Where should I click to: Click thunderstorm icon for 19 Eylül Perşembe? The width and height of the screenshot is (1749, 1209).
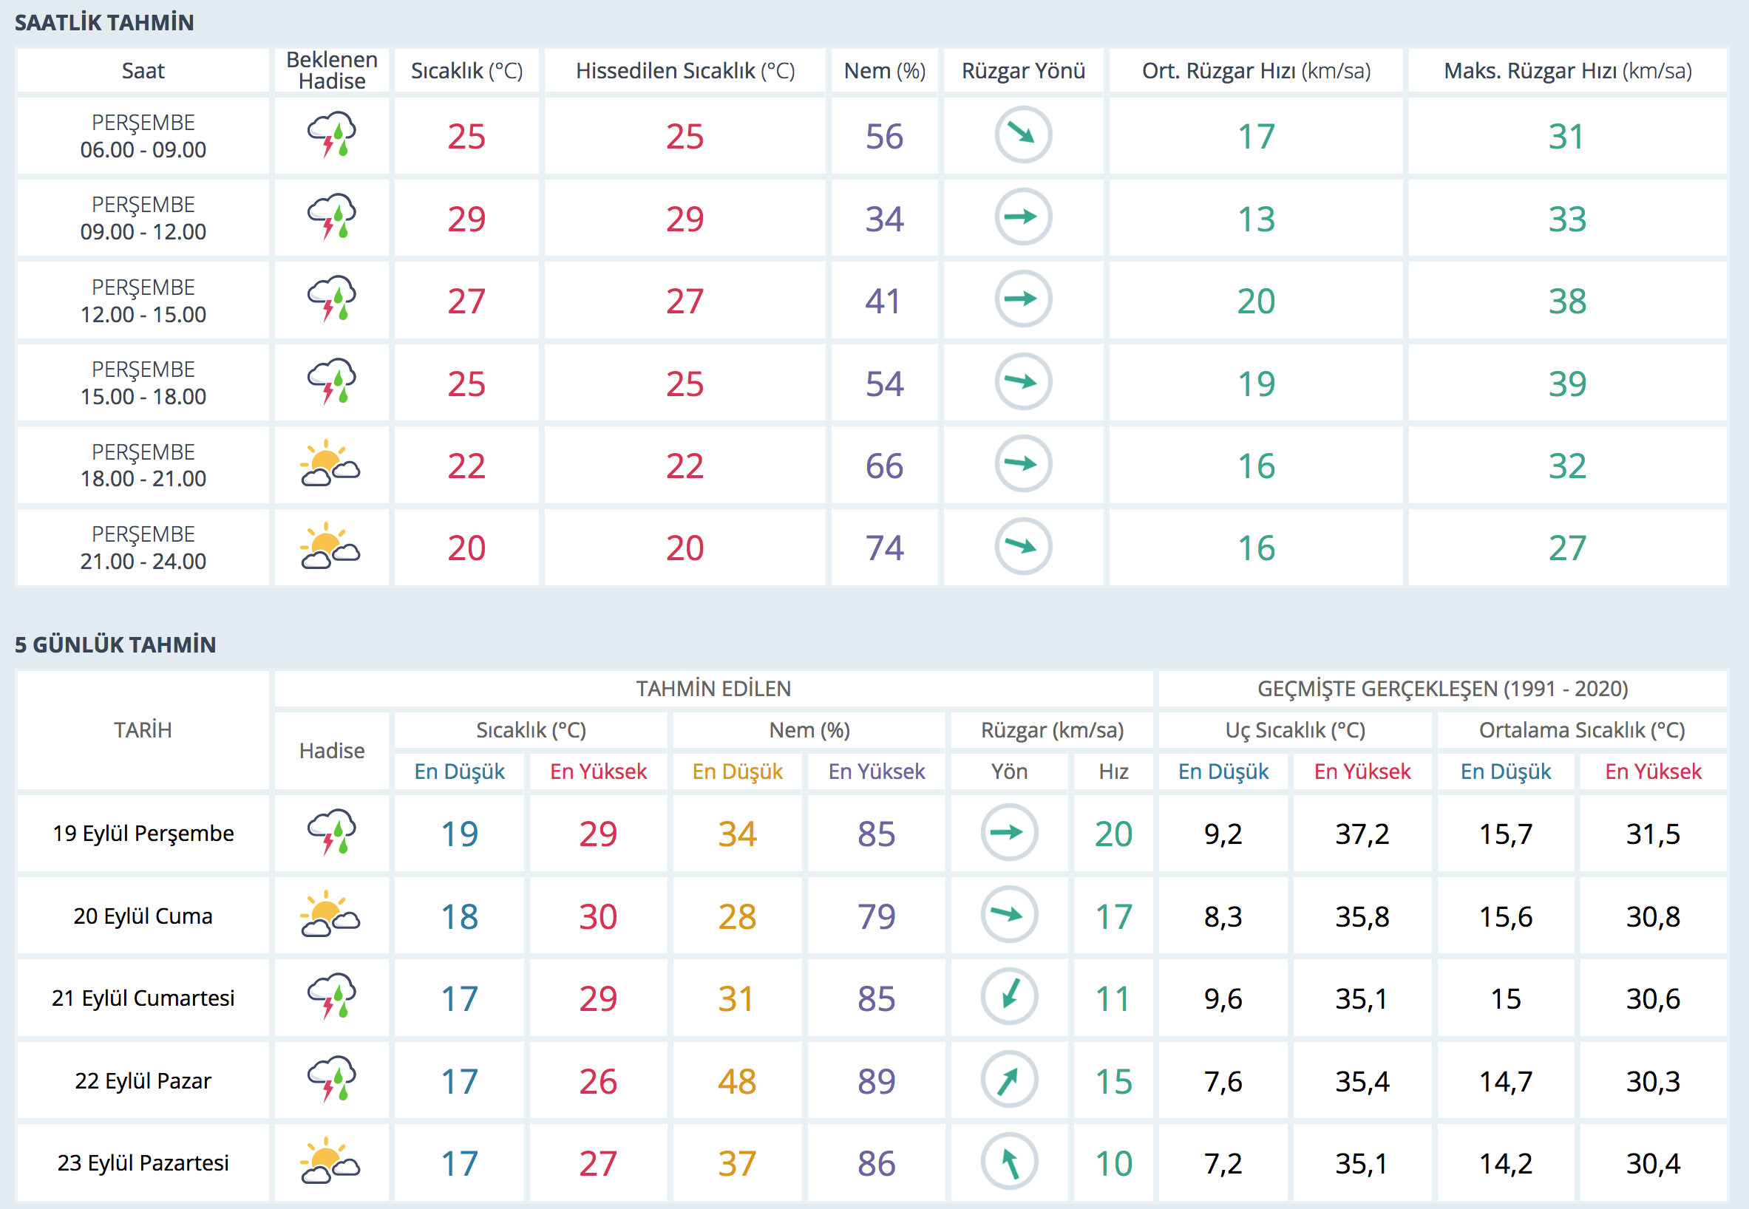[x=332, y=832]
